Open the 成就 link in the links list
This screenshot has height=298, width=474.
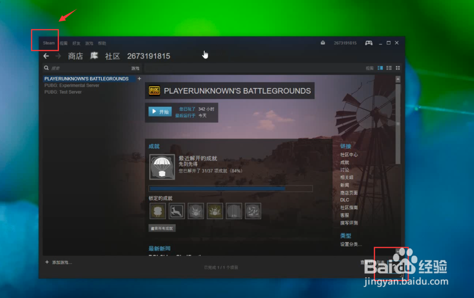(x=345, y=162)
